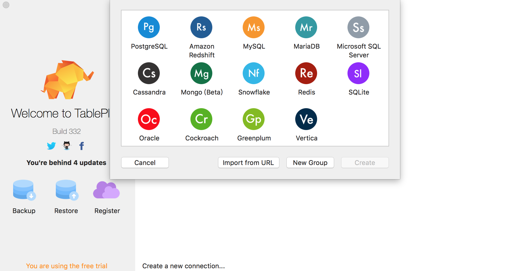Click the gray window control button
This screenshot has height=271, width=510.
tap(6, 5)
